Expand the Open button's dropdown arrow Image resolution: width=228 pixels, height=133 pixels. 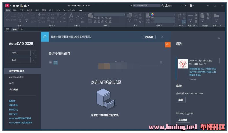click(x=33, y=53)
